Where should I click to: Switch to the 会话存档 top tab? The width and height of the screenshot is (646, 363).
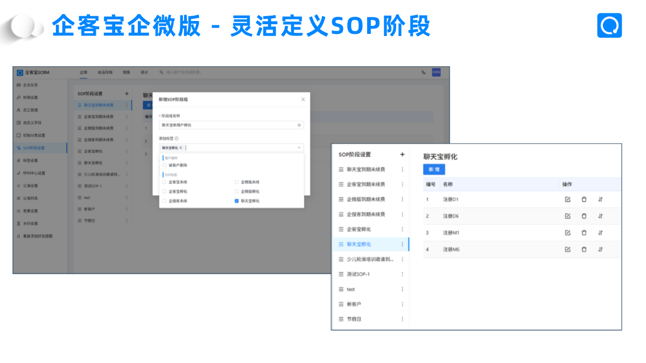coord(105,72)
